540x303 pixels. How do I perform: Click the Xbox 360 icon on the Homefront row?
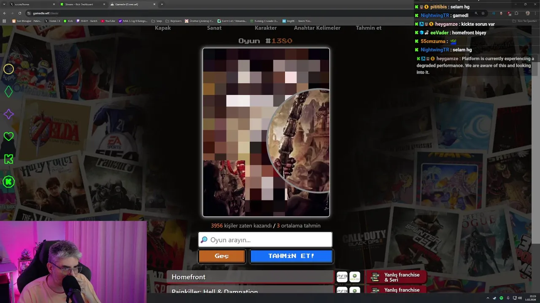(x=355, y=277)
